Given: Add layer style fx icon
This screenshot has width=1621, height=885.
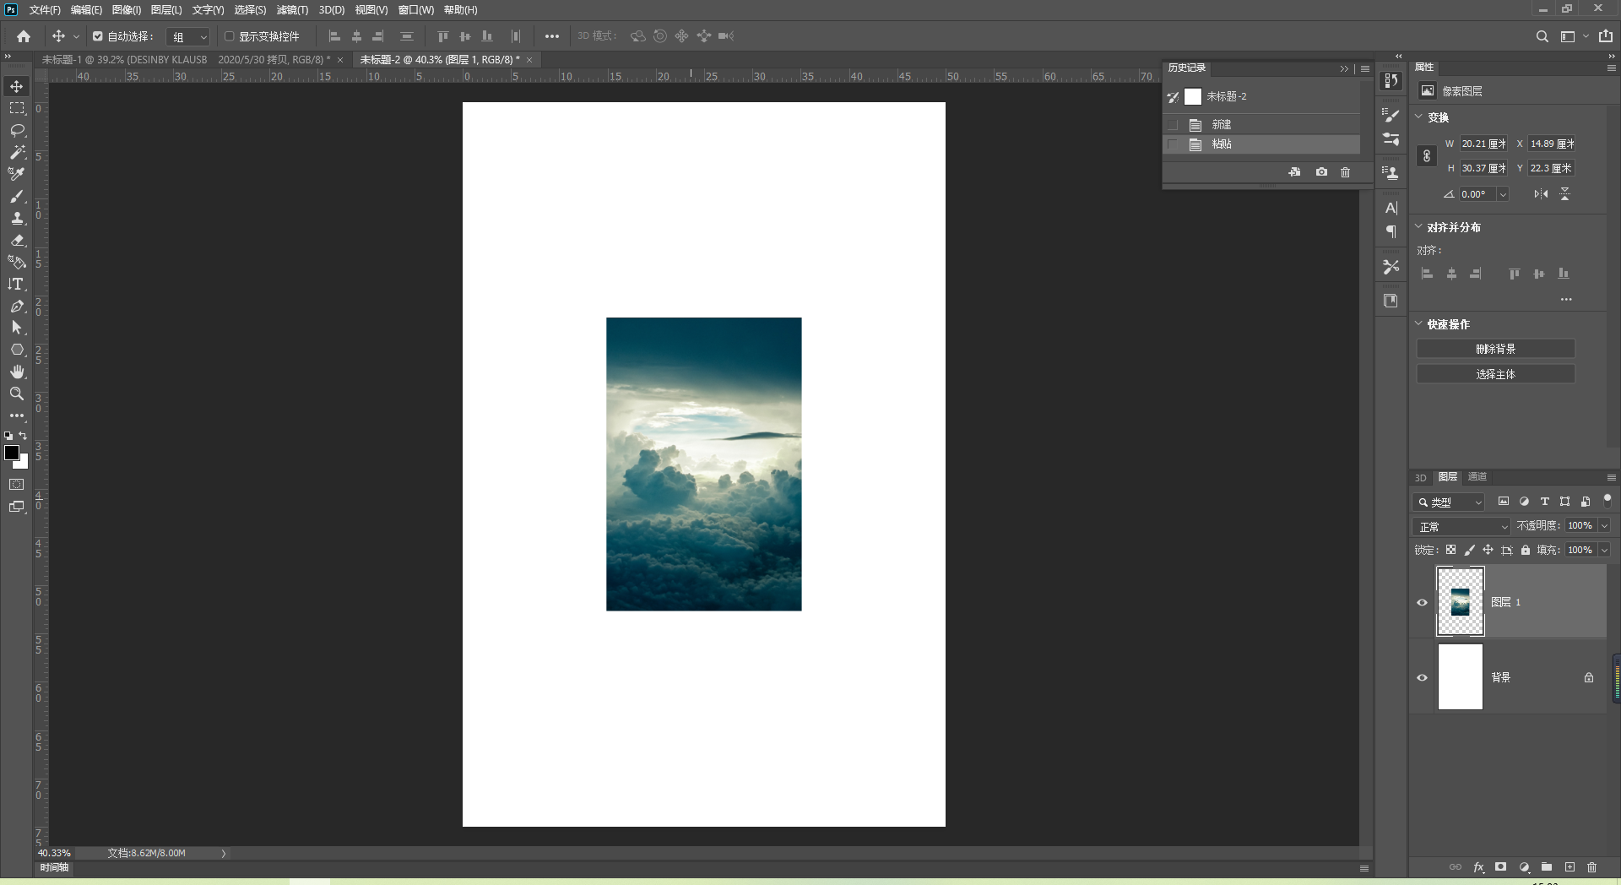Looking at the screenshot, I should coord(1478,867).
